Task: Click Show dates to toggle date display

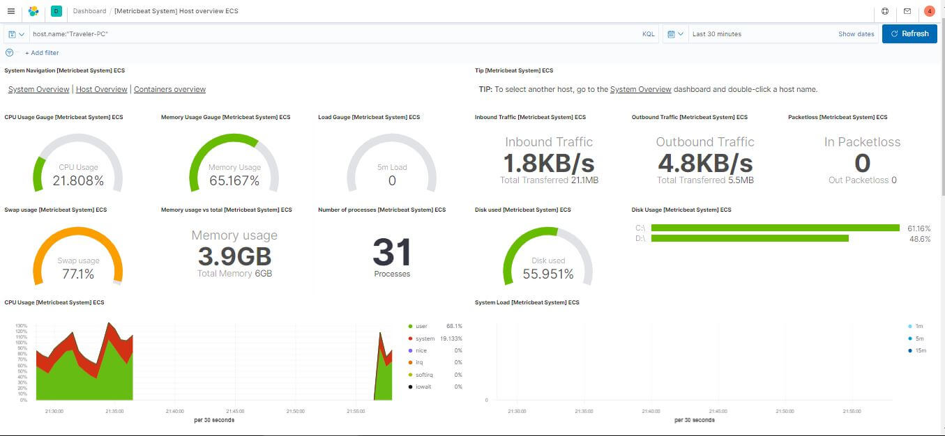Action: (855, 33)
